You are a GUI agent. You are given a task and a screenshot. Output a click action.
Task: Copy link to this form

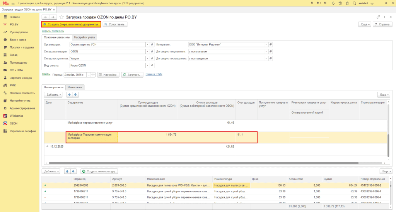[x=378, y=17]
